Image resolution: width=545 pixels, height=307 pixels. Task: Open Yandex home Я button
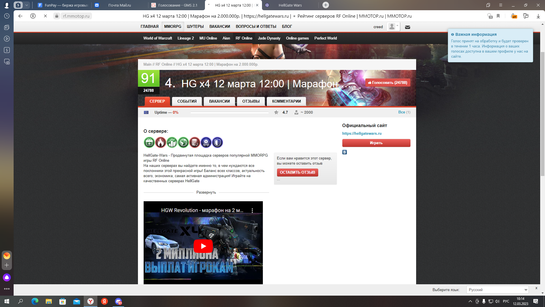pyautogui.click(x=33, y=16)
